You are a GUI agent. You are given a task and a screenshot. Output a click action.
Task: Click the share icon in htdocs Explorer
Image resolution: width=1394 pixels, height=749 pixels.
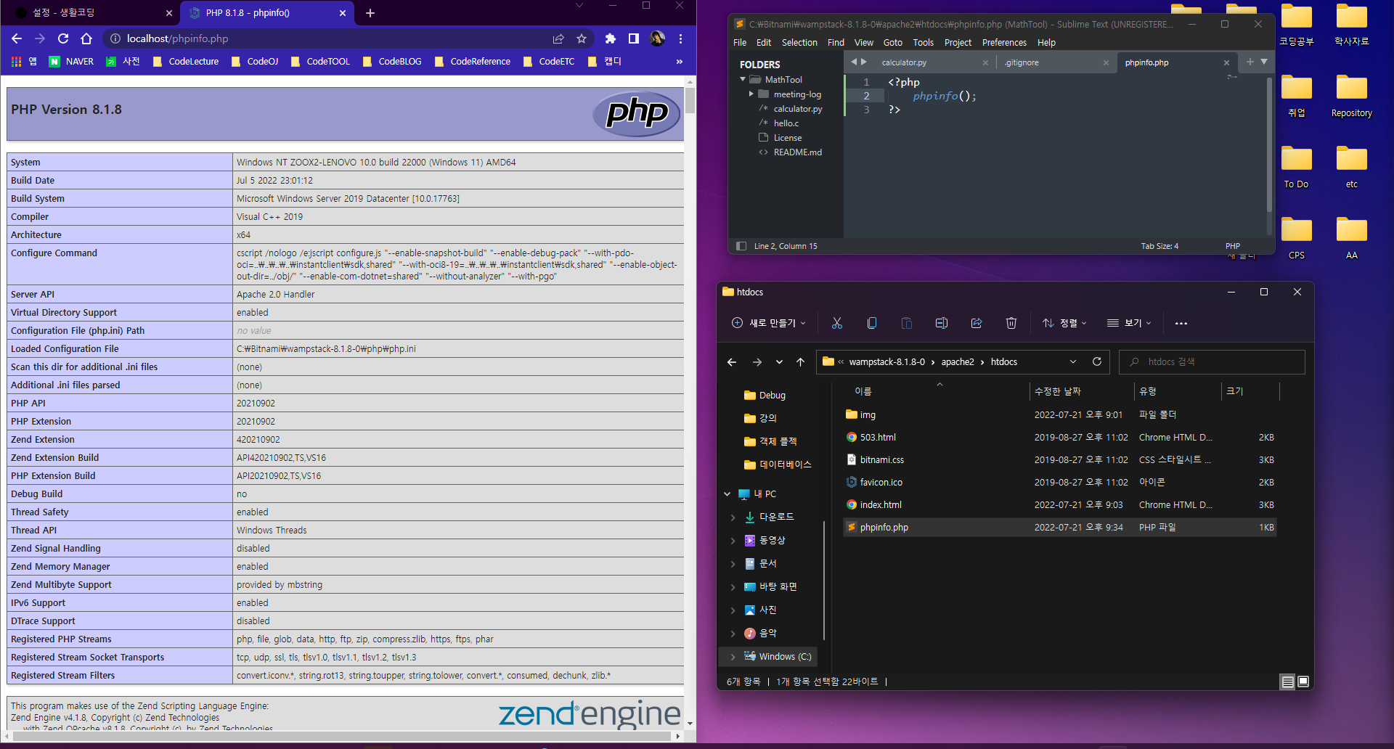977,323
